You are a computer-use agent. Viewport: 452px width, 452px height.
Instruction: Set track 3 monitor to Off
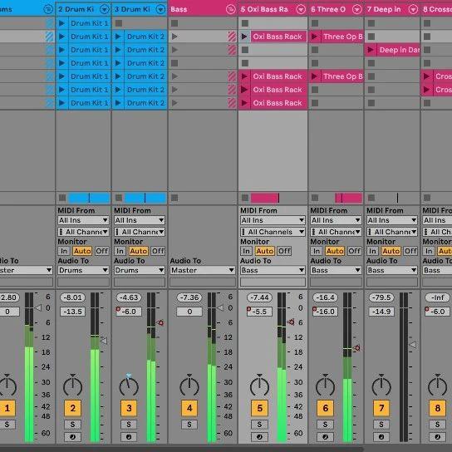pyautogui.click(x=158, y=251)
